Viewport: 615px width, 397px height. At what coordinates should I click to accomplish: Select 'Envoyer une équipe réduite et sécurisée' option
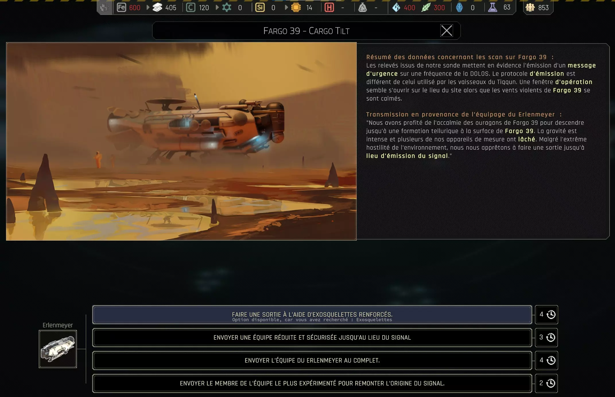coord(312,338)
